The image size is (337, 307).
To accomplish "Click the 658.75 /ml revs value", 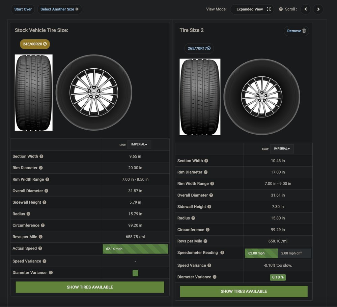I will pos(135,237).
